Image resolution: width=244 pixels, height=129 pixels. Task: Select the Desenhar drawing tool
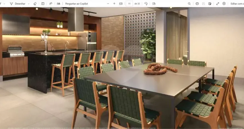coord(18,4)
